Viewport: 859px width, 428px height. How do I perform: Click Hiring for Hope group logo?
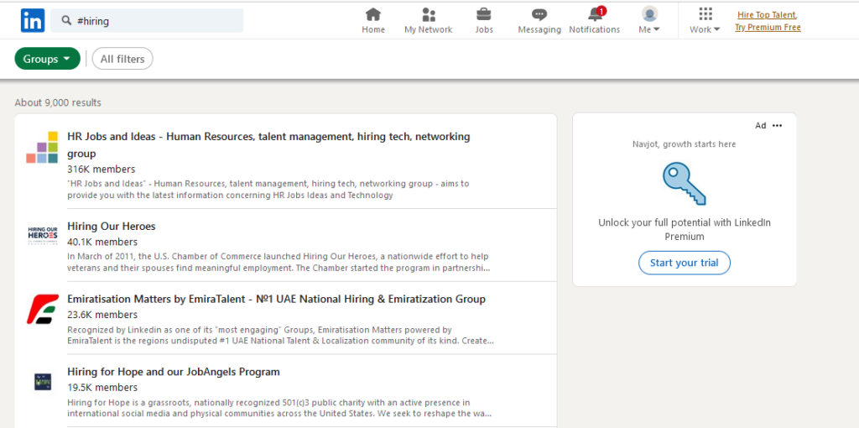(42, 381)
